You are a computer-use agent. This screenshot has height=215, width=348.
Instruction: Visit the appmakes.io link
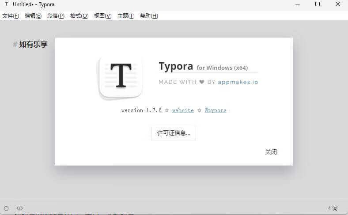click(238, 82)
